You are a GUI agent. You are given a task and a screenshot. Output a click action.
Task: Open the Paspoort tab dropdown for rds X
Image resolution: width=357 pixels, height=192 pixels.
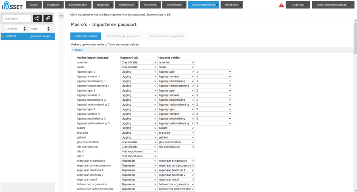139,152
